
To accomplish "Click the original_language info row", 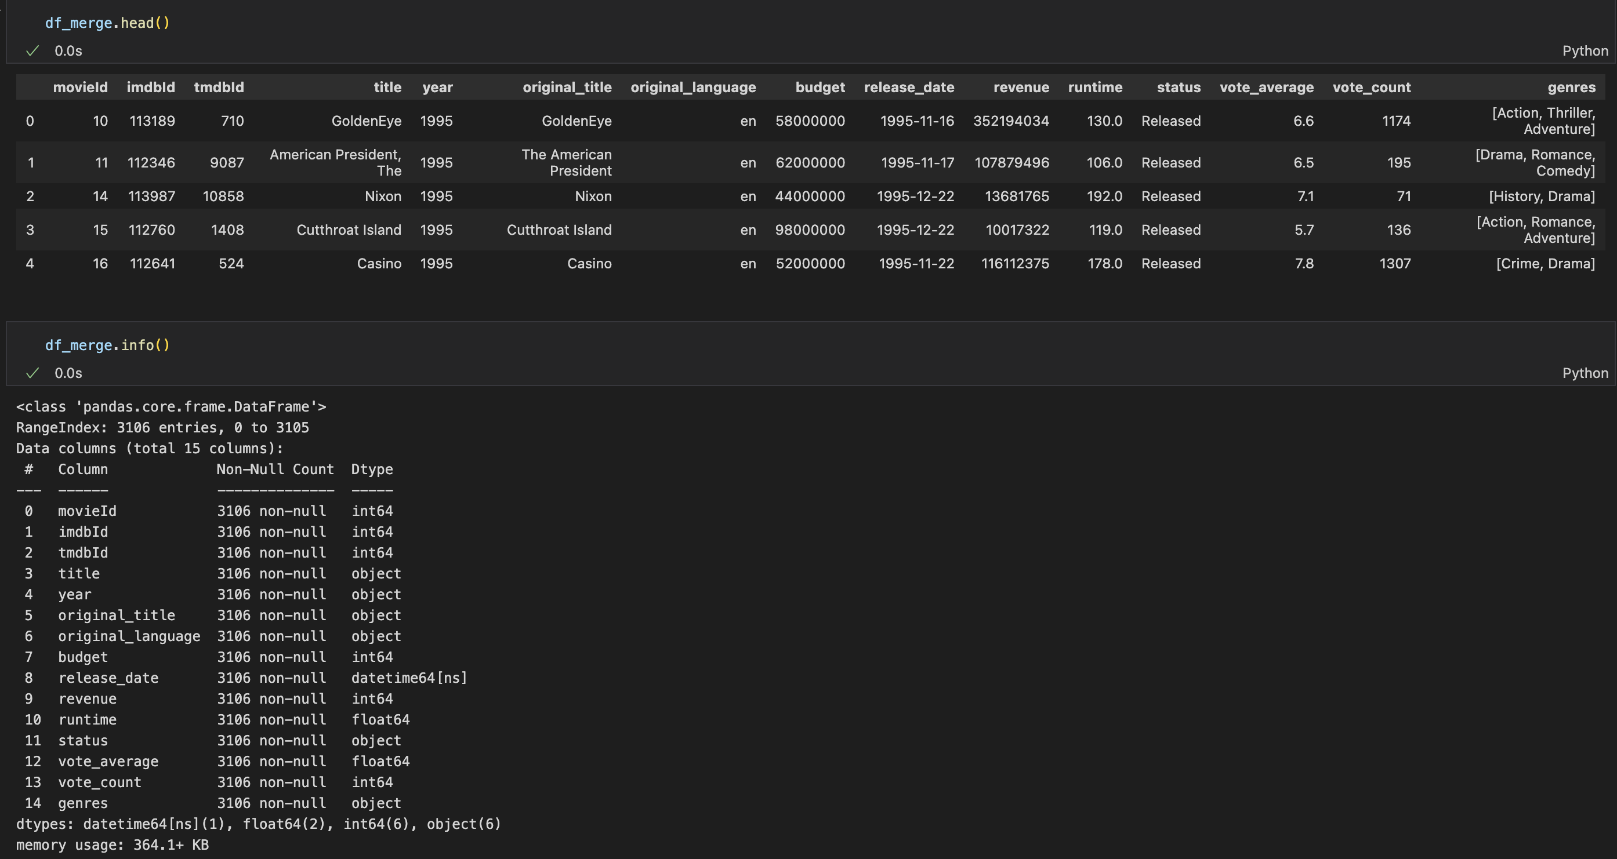I will [x=213, y=637].
